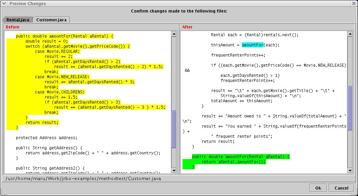This screenshot has width=358, height=196.
Task: Click the 'case Movie.CHILDRENS:' line
Action: (60, 92)
